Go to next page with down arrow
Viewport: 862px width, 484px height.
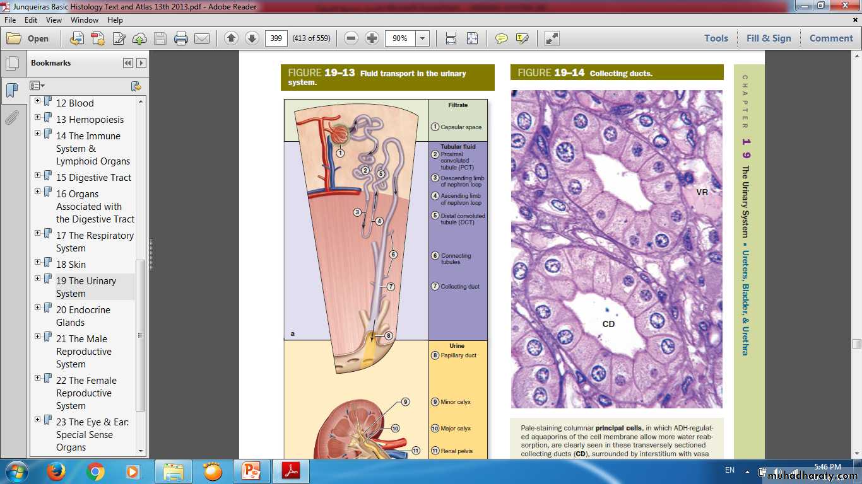[252, 38]
